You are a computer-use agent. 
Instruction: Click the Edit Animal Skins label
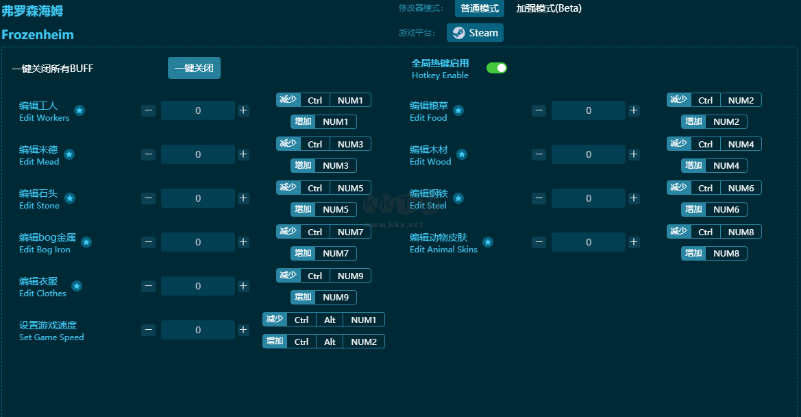coord(443,250)
